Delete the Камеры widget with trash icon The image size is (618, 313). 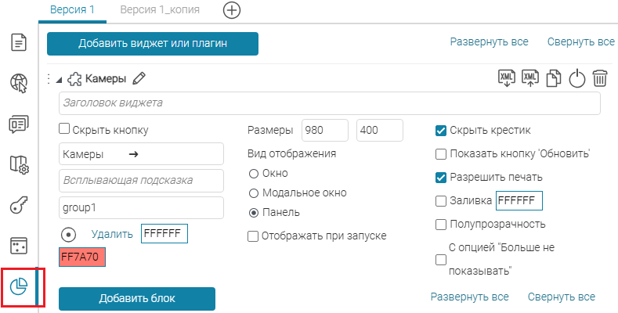tap(600, 78)
